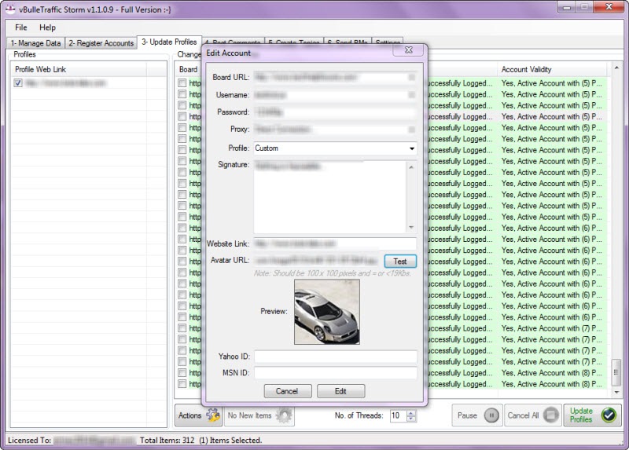Click inside the Yahoo ID field
The width and height of the screenshot is (629, 450).
335,357
